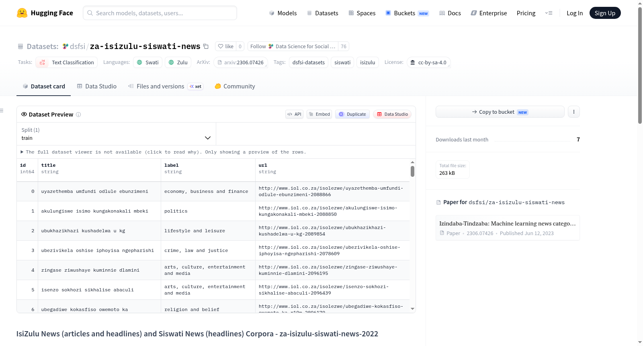Click the Hugging Face logo icon

(x=22, y=13)
